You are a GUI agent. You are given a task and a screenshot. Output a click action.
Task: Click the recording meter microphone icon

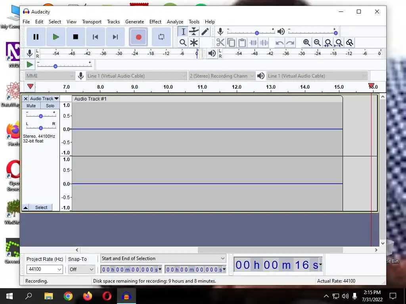[x=30, y=53]
